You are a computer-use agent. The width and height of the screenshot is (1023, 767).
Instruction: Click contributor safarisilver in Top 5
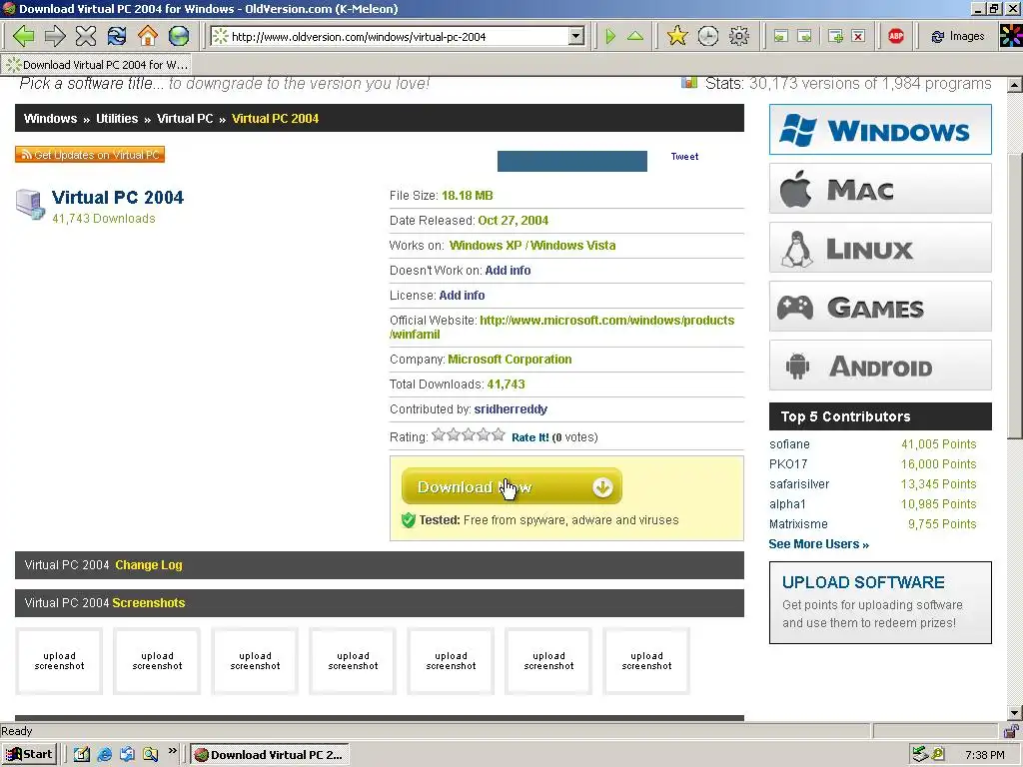click(x=799, y=484)
